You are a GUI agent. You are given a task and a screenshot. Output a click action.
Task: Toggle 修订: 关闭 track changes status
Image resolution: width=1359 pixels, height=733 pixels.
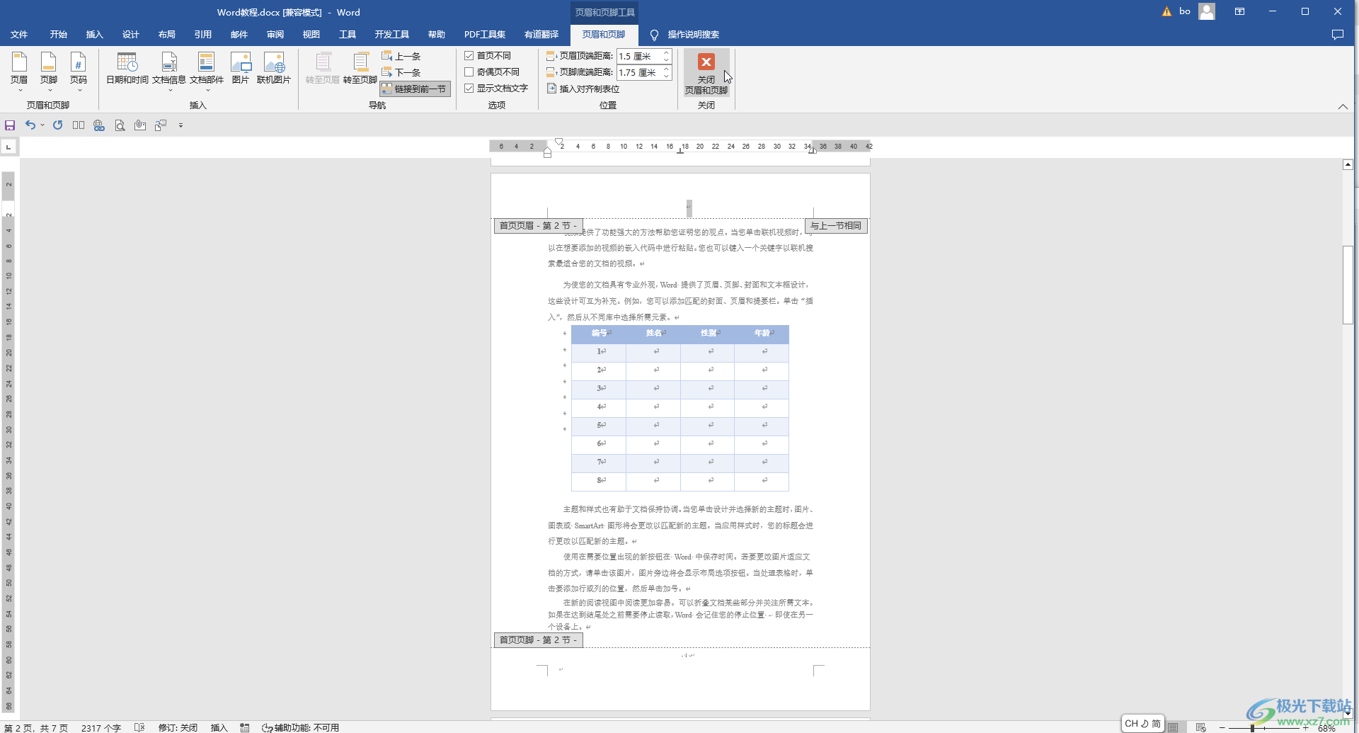click(x=178, y=727)
